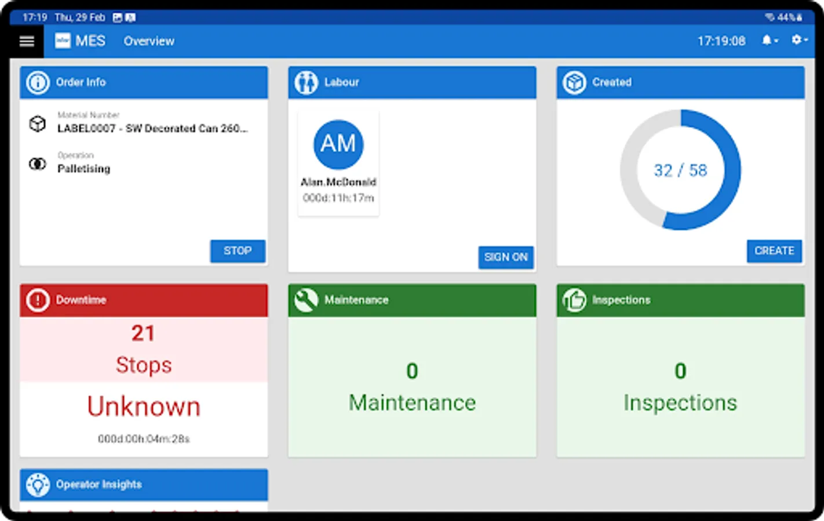
Task: Tap the battery 44% status indicator
Action: tap(789, 17)
